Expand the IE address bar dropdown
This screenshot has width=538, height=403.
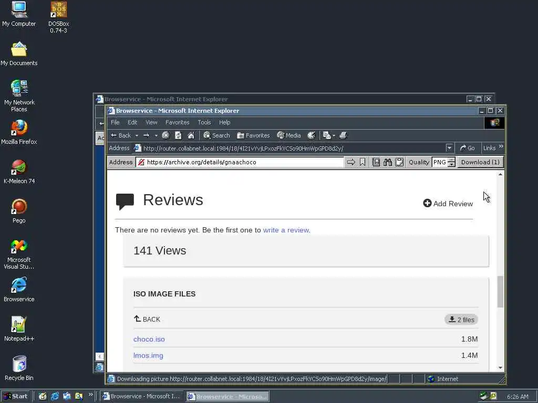[x=449, y=148]
